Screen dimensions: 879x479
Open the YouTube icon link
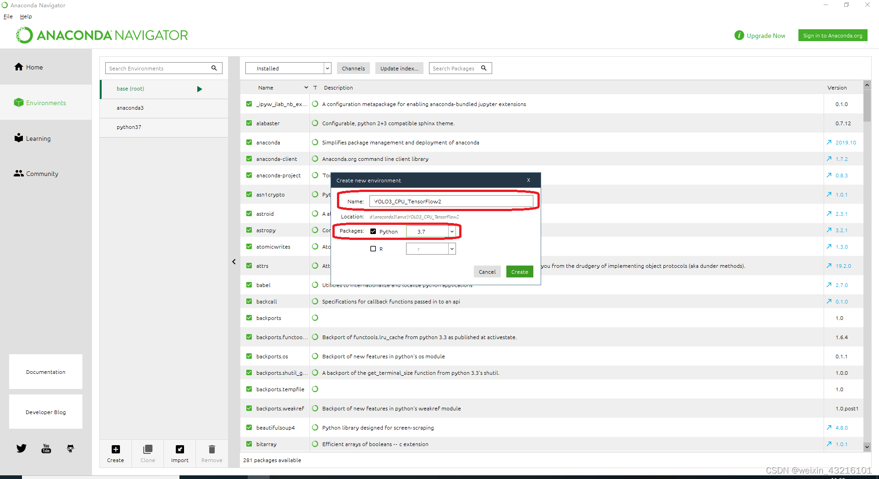[46, 448]
